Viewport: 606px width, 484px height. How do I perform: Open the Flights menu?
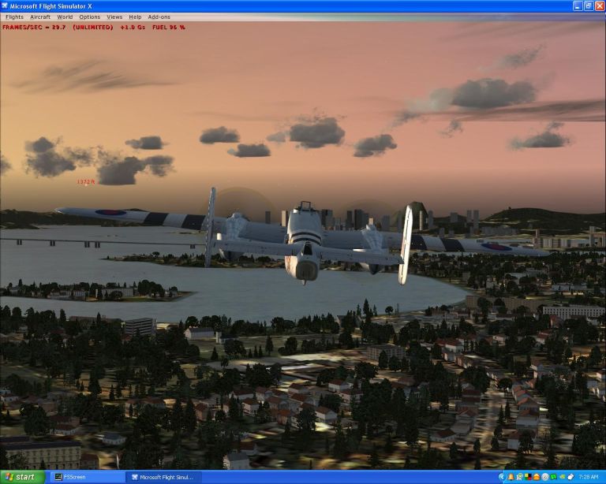coord(14,17)
